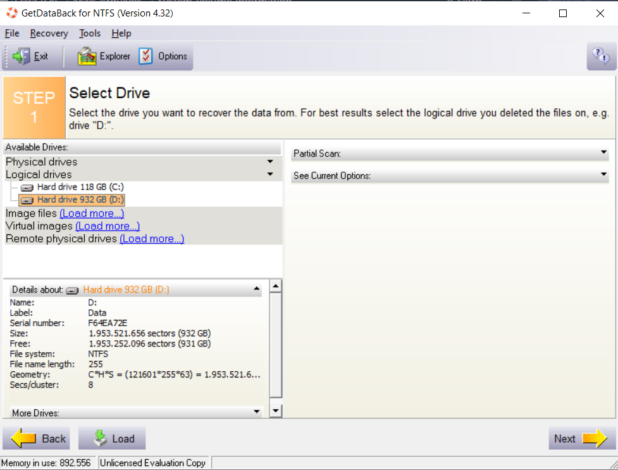Minimize the GetDataBack window
This screenshot has height=470, width=618.
click(x=526, y=13)
